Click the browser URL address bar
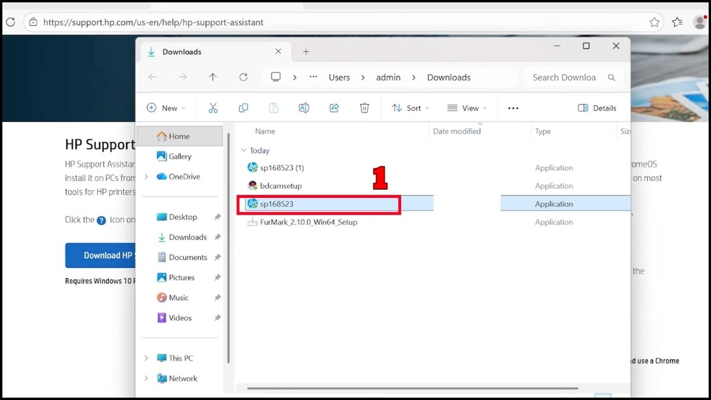Viewport: 711px width, 400px height. (344, 22)
